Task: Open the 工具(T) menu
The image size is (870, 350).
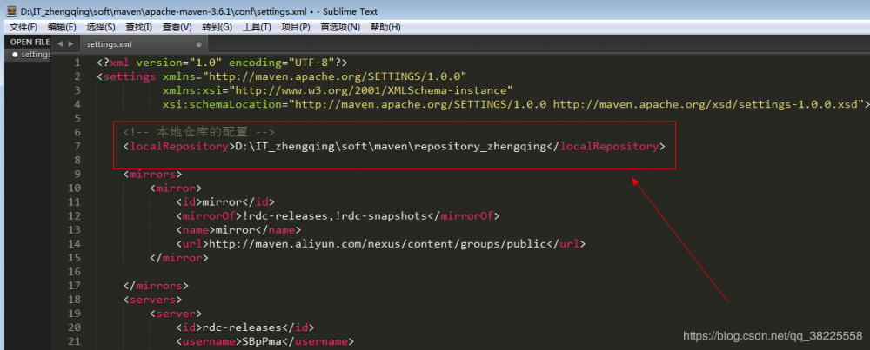Action: pos(257,27)
